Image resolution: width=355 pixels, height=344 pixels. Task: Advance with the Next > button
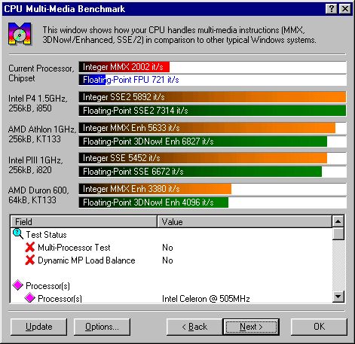(x=251, y=327)
